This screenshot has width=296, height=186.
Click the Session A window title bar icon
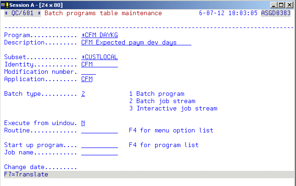pyautogui.click(x=5, y=5)
